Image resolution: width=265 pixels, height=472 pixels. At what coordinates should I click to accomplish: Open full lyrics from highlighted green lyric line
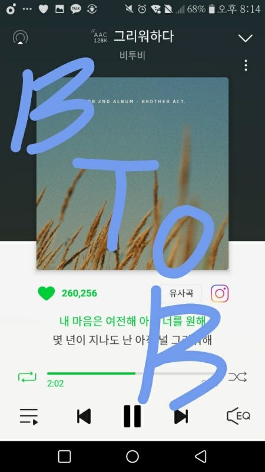(132, 322)
